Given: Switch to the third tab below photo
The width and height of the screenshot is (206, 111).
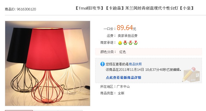Looking at the screenshot, I should (70, 111).
